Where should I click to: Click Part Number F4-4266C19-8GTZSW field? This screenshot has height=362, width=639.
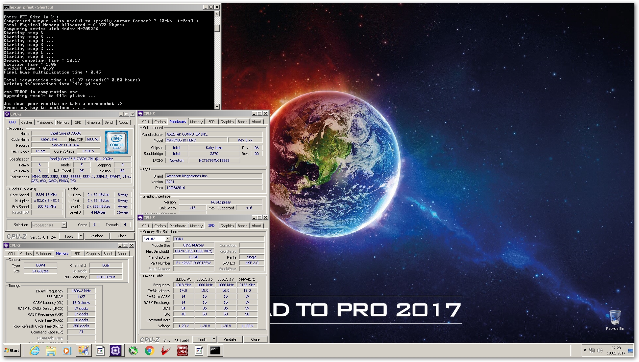click(194, 263)
